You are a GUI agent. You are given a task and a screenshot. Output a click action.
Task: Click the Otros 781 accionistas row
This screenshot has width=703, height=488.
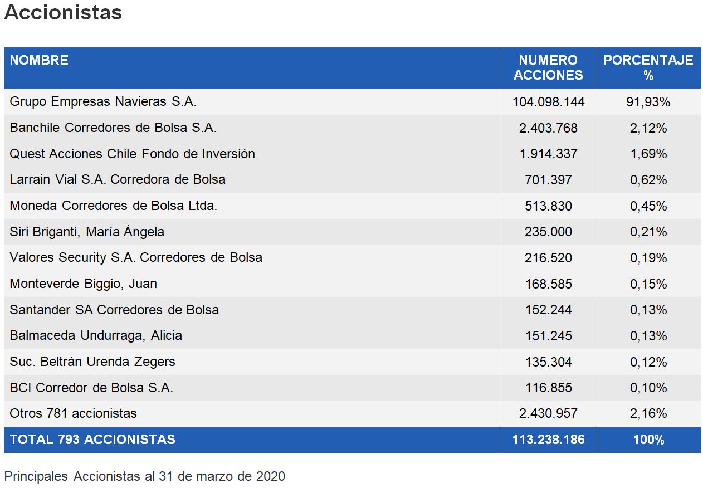pyautogui.click(x=73, y=413)
